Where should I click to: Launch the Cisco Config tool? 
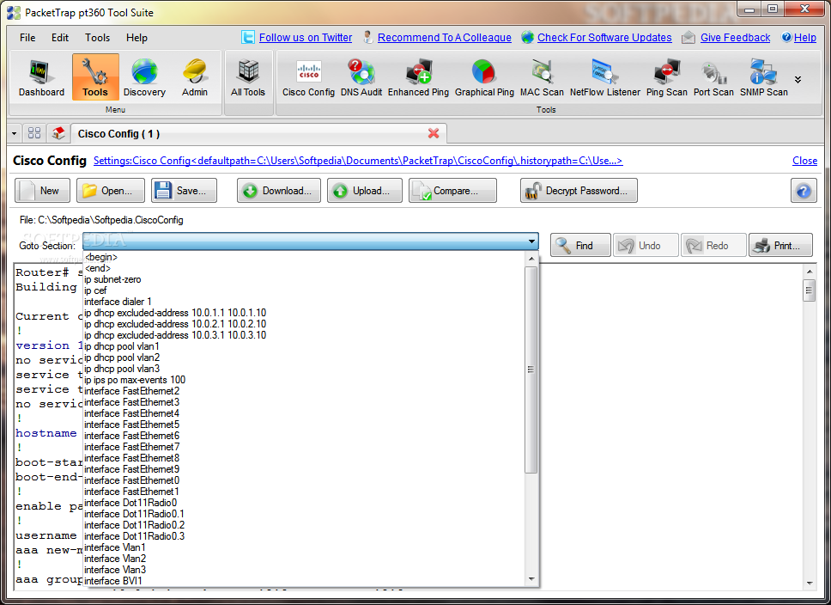tap(308, 78)
